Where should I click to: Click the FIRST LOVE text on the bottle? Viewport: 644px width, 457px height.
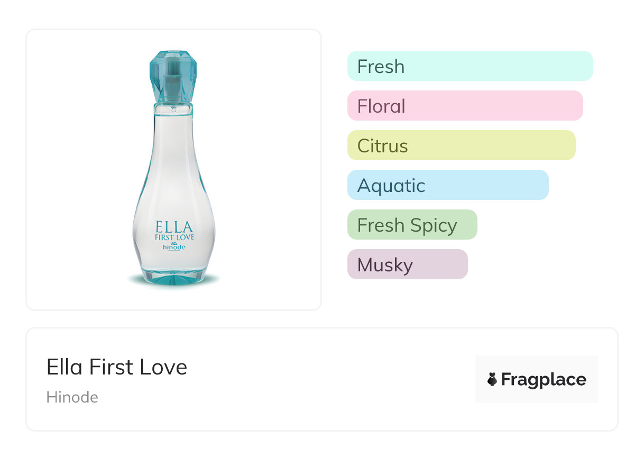(x=174, y=237)
